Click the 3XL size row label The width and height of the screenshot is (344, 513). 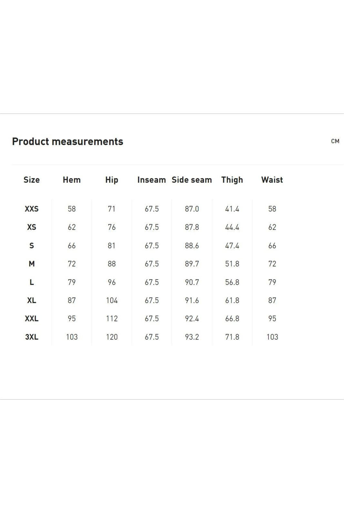(x=32, y=337)
